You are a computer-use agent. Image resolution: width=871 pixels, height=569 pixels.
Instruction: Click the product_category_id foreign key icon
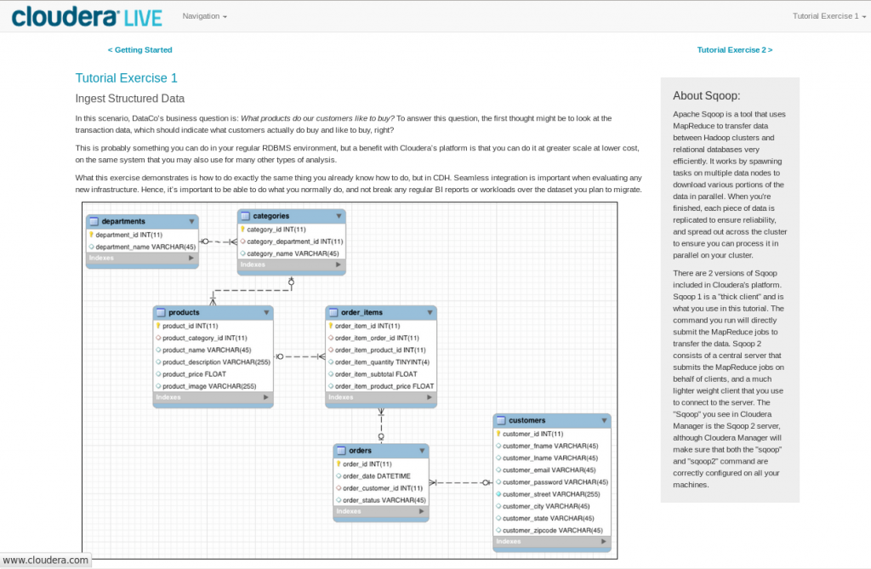pyautogui.click(x=158, y=338)
